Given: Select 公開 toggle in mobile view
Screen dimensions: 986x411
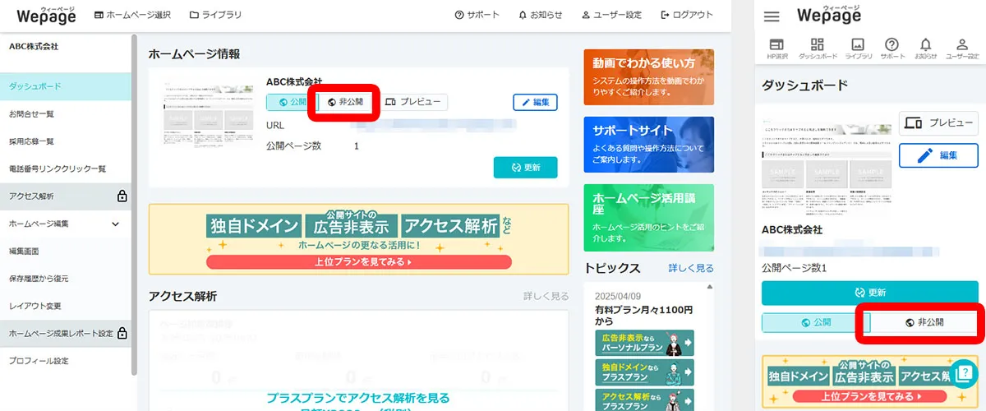Looking at the screenshot, I should 815,323.
